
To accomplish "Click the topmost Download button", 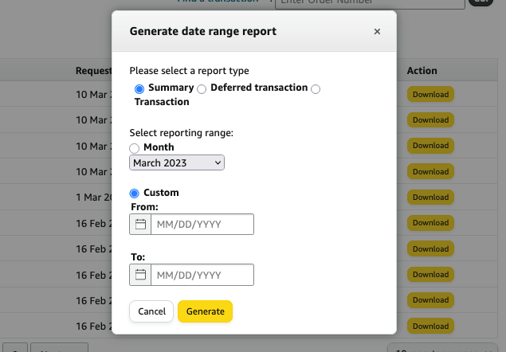I will pos(430,95).
